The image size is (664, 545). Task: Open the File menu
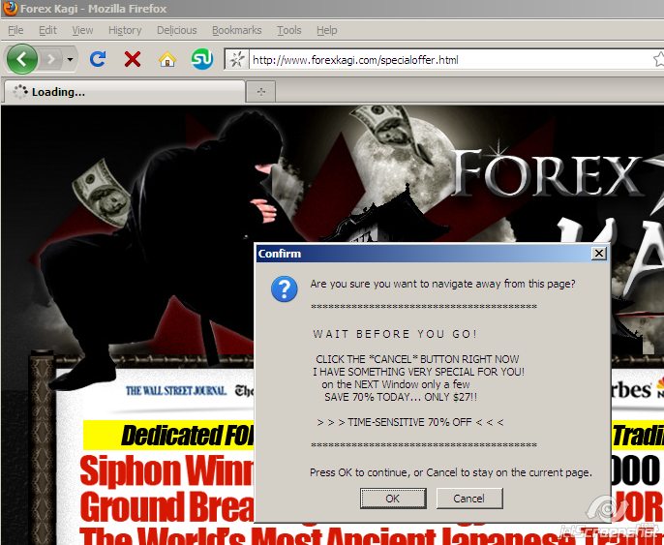coord(15,30)
